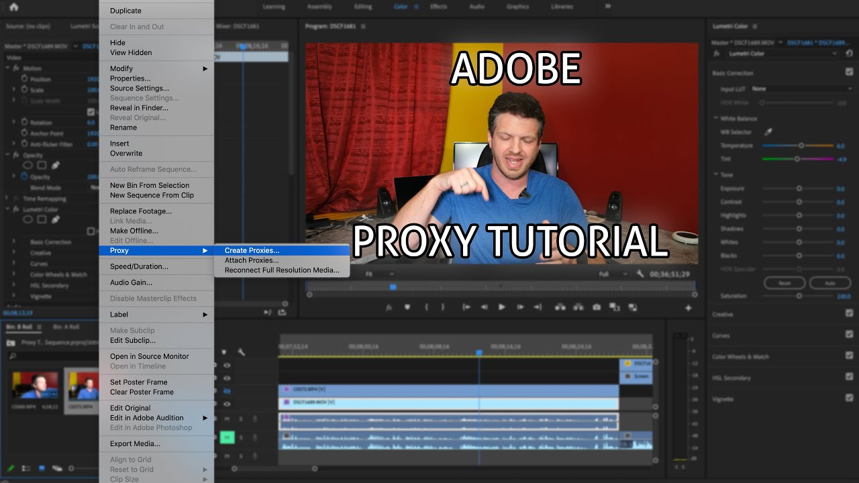This screenshot has width=859, height=483.
Task: Go to In point in Program monitor
Action: point(466,307)
